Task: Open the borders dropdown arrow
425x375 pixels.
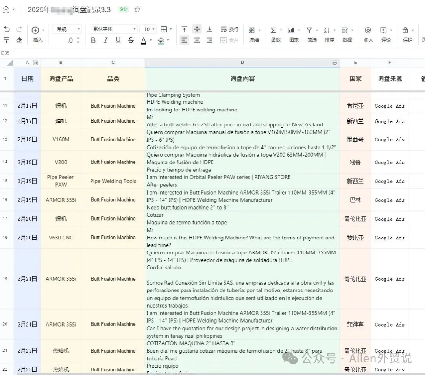Action: pyautogui.click(x=171, y=29)
